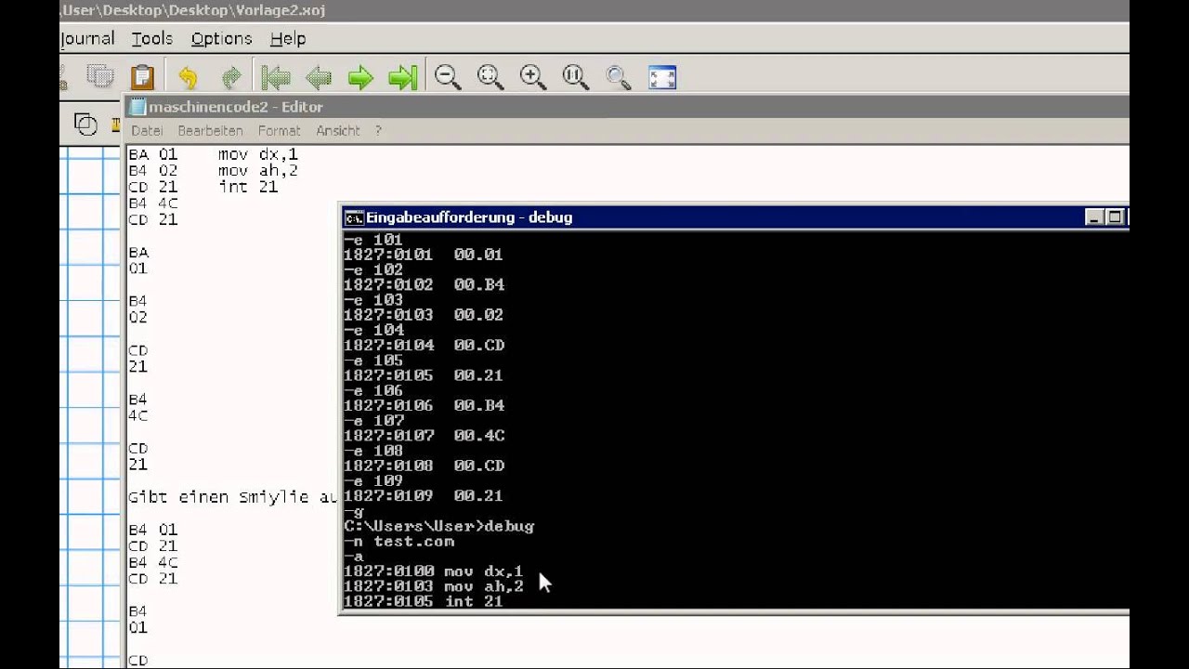1189x669 pixels.
Task: Maximize the debug command prompt window
Action: tap(1117, 217)
